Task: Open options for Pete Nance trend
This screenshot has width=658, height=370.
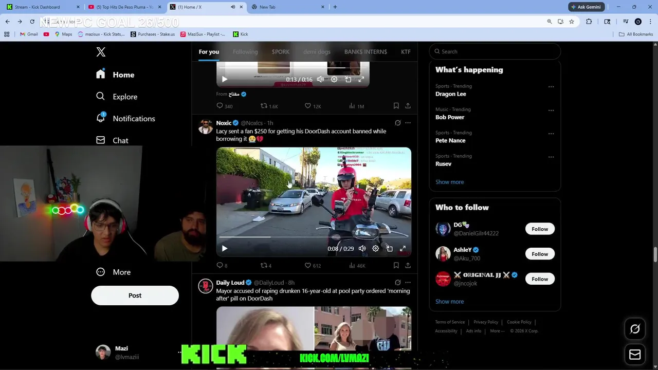Action: [x=551, y=134]
